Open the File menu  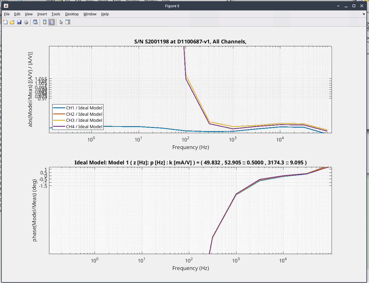[x=7, y=14]
